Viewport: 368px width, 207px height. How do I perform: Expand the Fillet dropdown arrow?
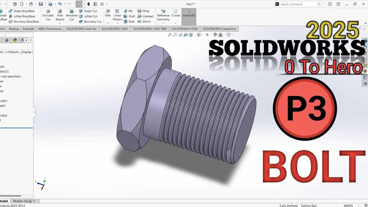108,23
